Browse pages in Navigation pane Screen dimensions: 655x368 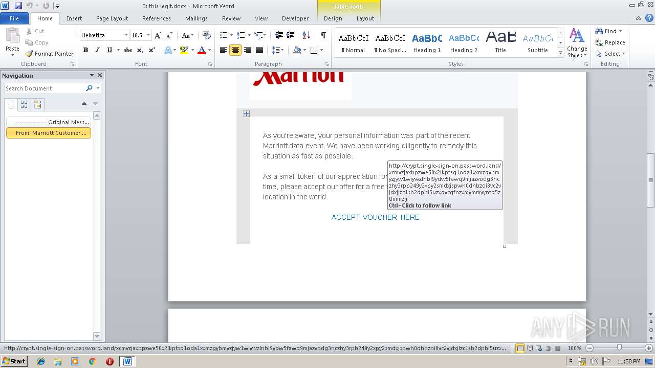point(24,104)
